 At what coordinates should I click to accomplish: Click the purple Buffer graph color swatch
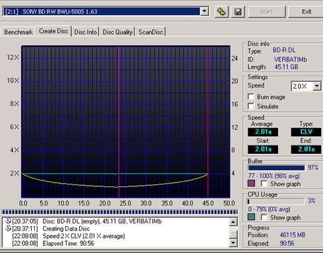(x=251, y=183)
